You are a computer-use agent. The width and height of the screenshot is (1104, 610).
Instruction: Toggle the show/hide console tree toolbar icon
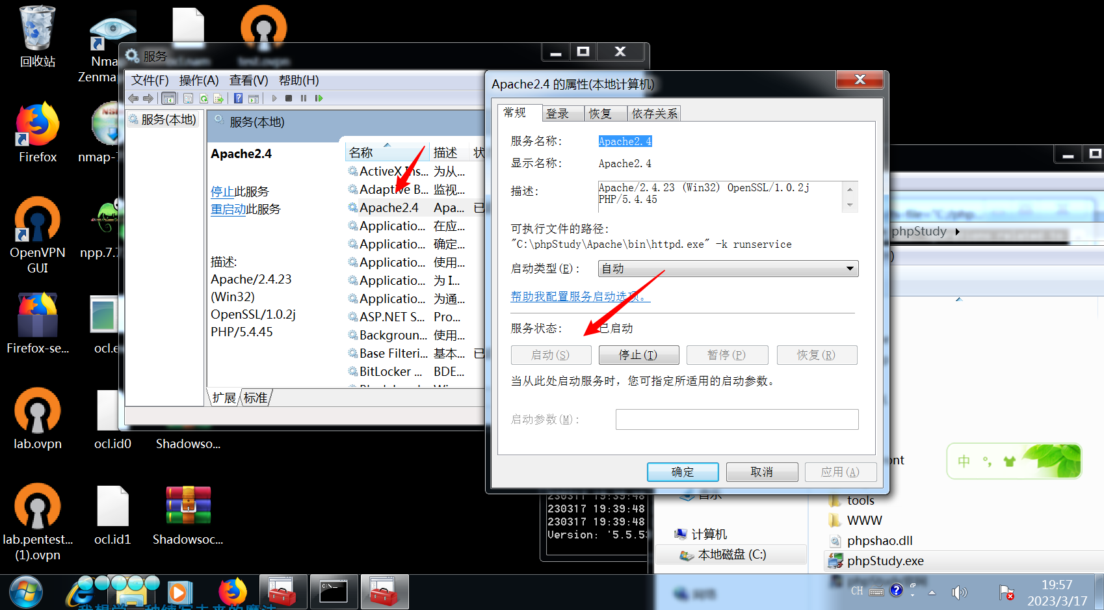click(x=168, y=98)
